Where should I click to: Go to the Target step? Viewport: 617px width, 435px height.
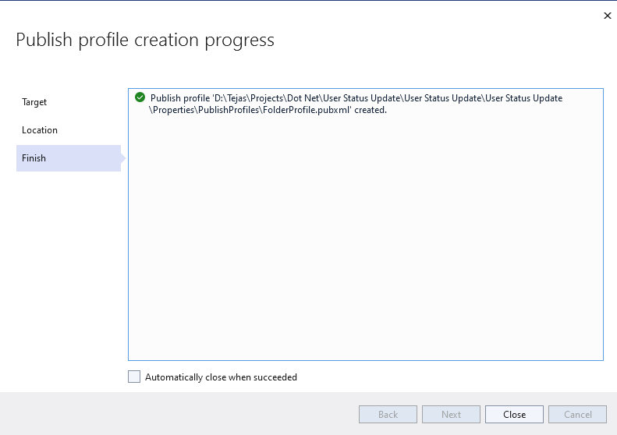tap(34, 102)
